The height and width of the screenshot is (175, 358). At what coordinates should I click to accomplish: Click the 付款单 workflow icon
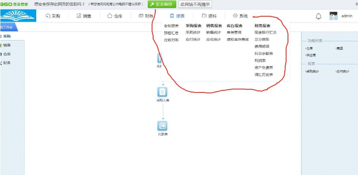point(163,126)
